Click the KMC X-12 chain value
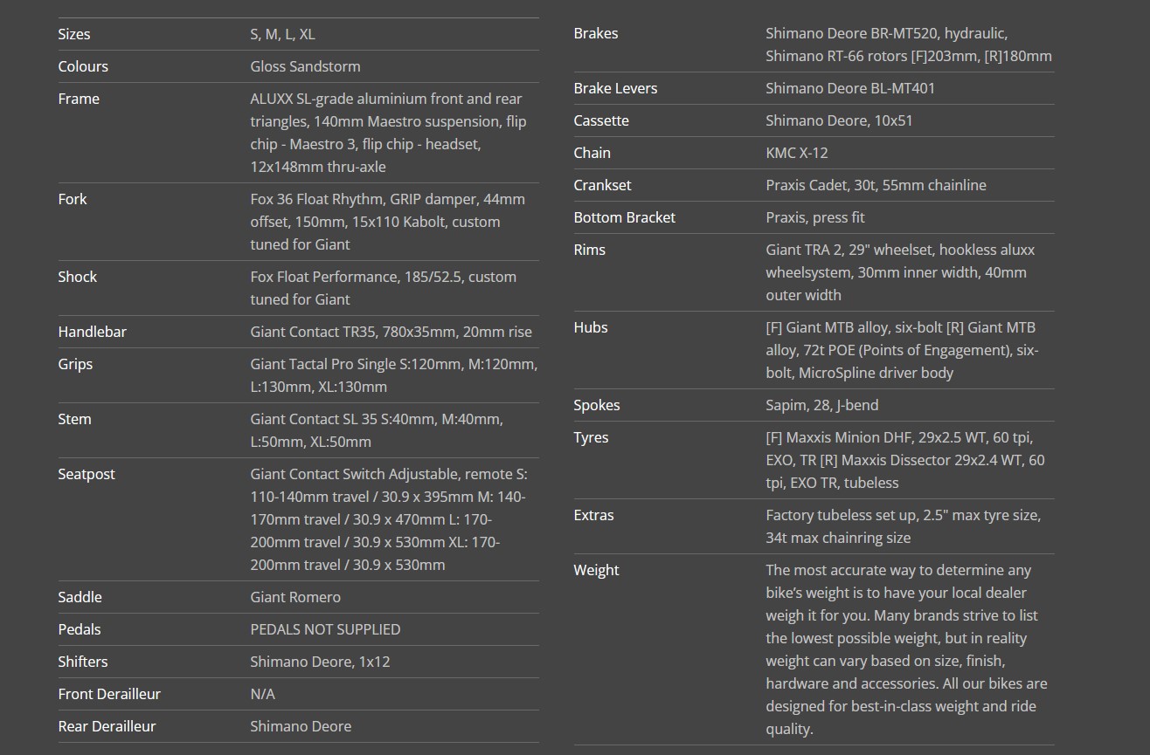The height and width of the screenshot is (755, 1150). 797,153
